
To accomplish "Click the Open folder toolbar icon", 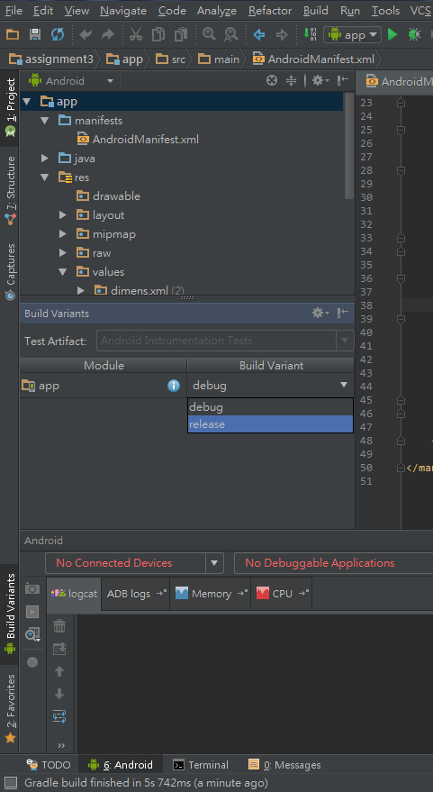I will pos(12,34).
